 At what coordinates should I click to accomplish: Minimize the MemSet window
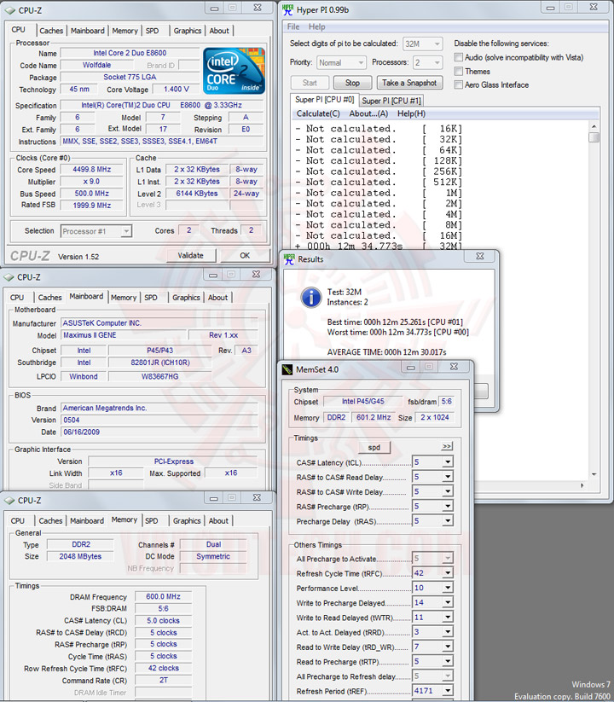(411, 367)
